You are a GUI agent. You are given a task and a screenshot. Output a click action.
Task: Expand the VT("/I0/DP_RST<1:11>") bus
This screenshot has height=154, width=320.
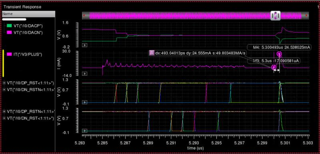pos(5,83)
